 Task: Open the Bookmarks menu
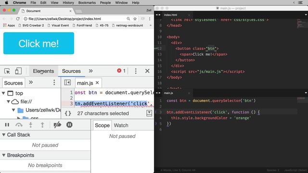tap(87, 2)
